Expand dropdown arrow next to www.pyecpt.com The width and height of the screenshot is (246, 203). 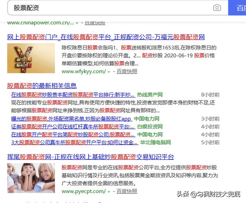coord(109,192)
